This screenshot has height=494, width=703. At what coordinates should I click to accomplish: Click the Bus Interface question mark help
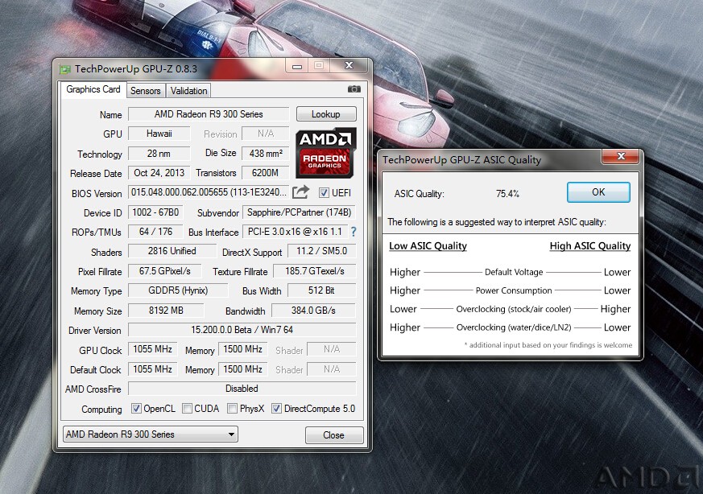coord(354,232)
